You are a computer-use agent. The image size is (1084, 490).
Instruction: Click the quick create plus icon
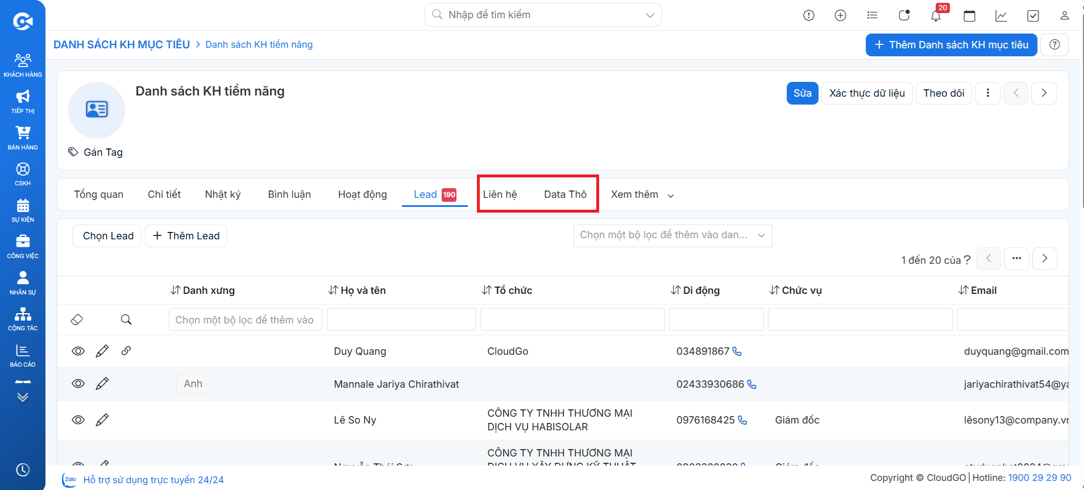coord(841,15)
